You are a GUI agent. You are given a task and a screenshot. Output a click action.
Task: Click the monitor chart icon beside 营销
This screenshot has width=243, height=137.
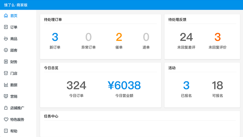6,97
